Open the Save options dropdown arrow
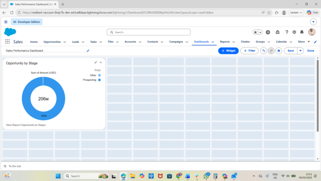 click(x=300, y=51)
